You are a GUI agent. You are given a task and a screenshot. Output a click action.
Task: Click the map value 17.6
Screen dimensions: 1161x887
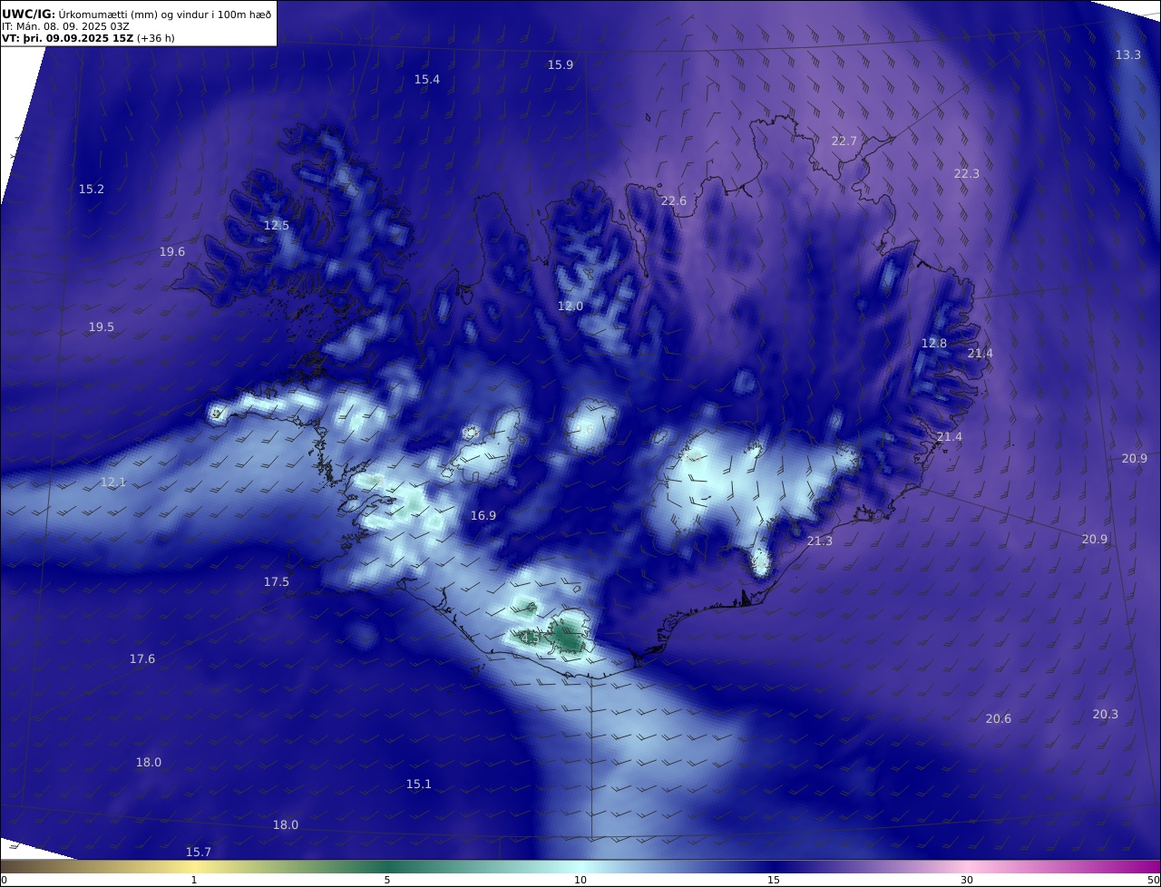click(x=142, y=659)
